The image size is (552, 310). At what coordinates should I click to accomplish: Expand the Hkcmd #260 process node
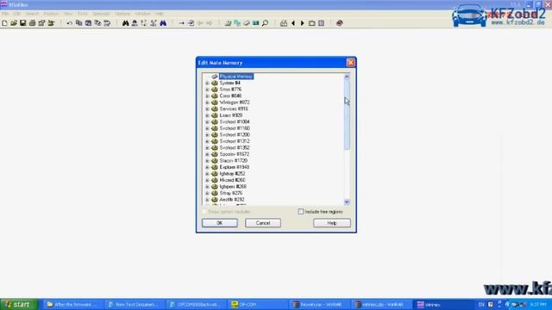pyautogui.click(x=207, y=180)
